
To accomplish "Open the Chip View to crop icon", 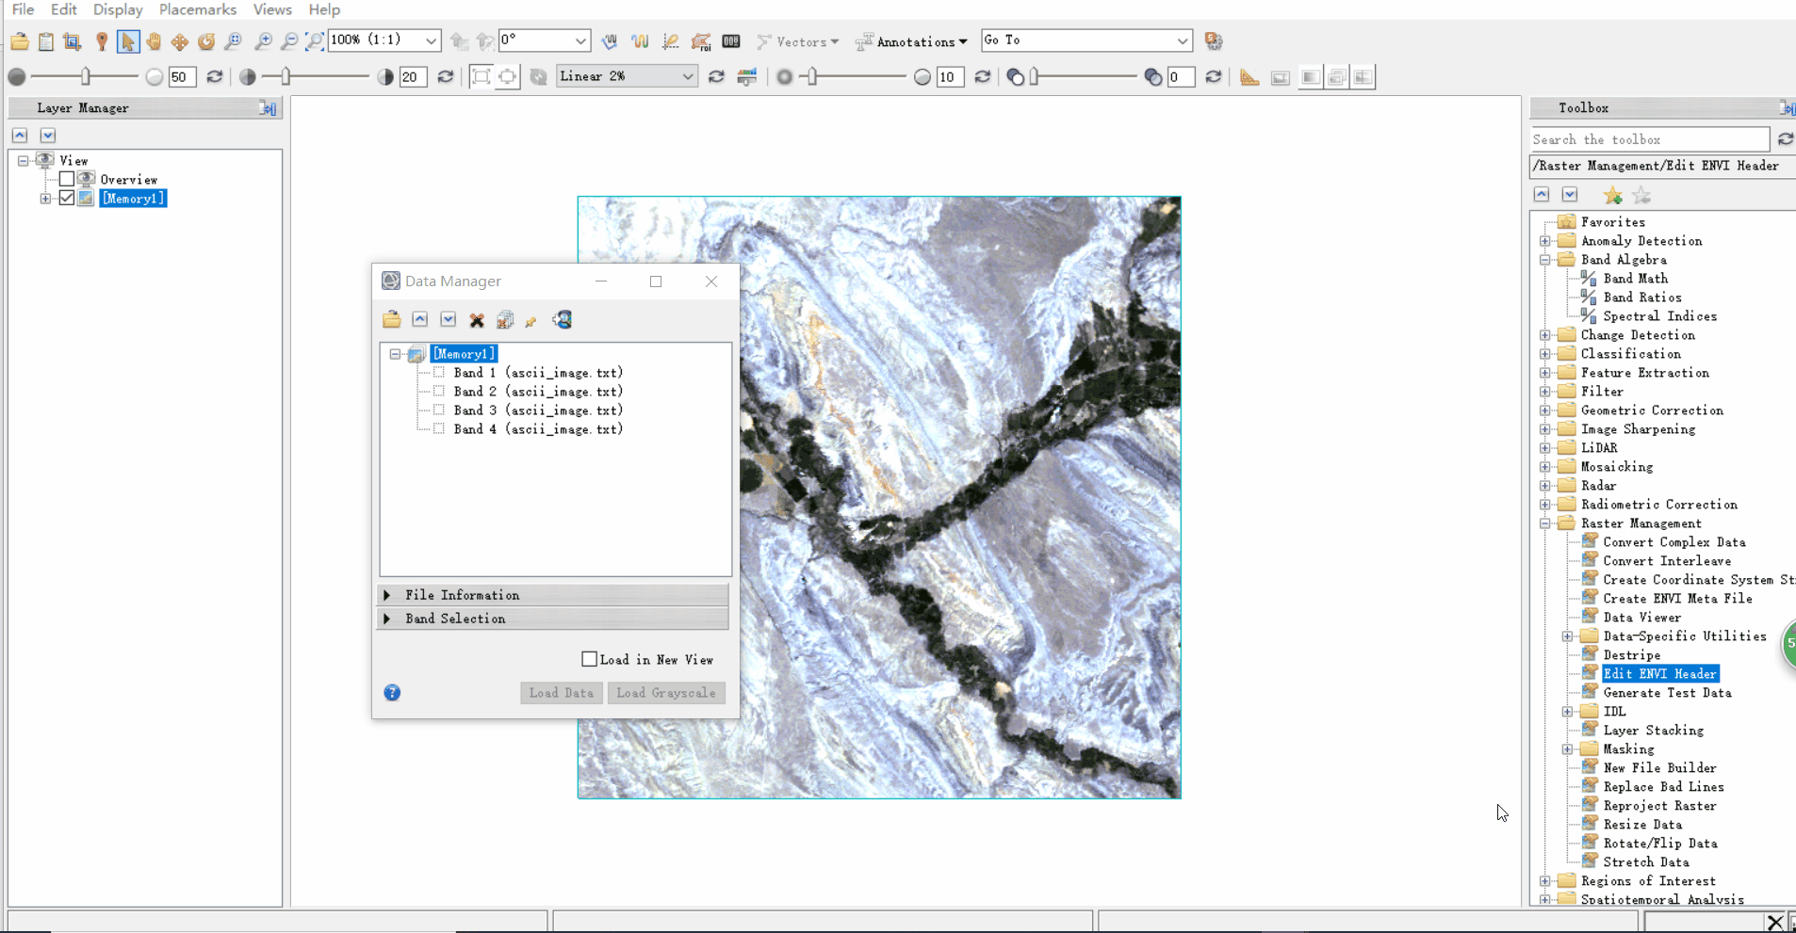I will (x=73, y=41).
